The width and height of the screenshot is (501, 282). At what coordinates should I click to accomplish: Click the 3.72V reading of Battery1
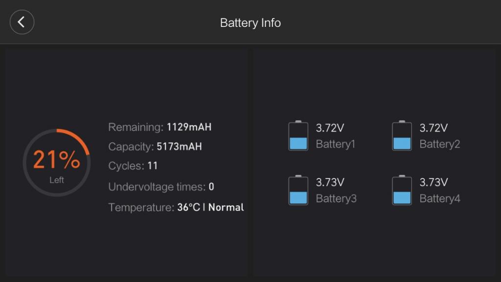[330, 128]
